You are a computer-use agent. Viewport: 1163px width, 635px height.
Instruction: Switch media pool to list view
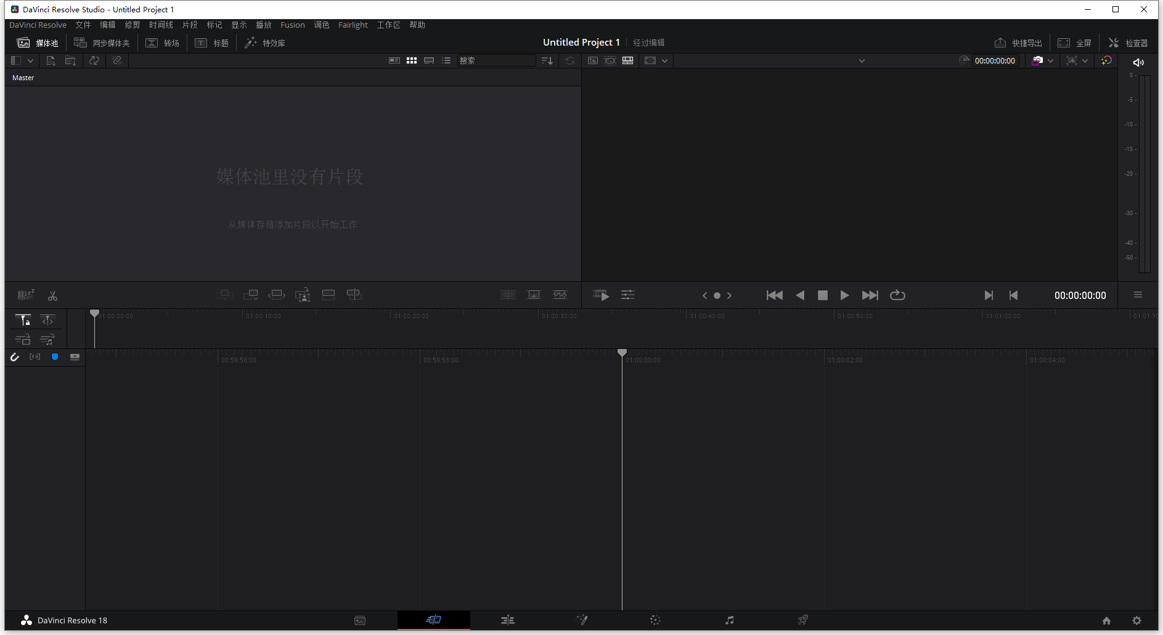pos(446,60)
